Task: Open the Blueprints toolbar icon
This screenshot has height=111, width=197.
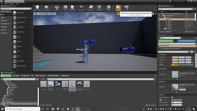Action: pos(90,8)
